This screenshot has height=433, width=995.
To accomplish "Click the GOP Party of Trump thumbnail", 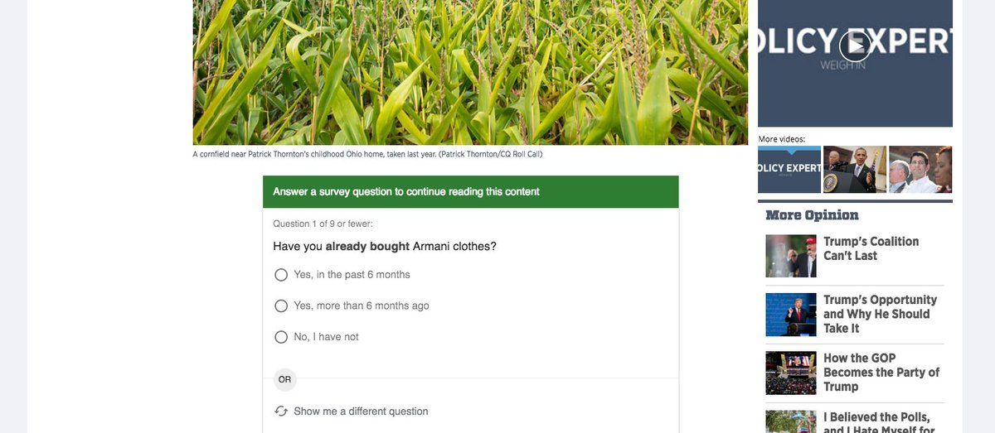I will pyautogui.click(x=791, y=373).
